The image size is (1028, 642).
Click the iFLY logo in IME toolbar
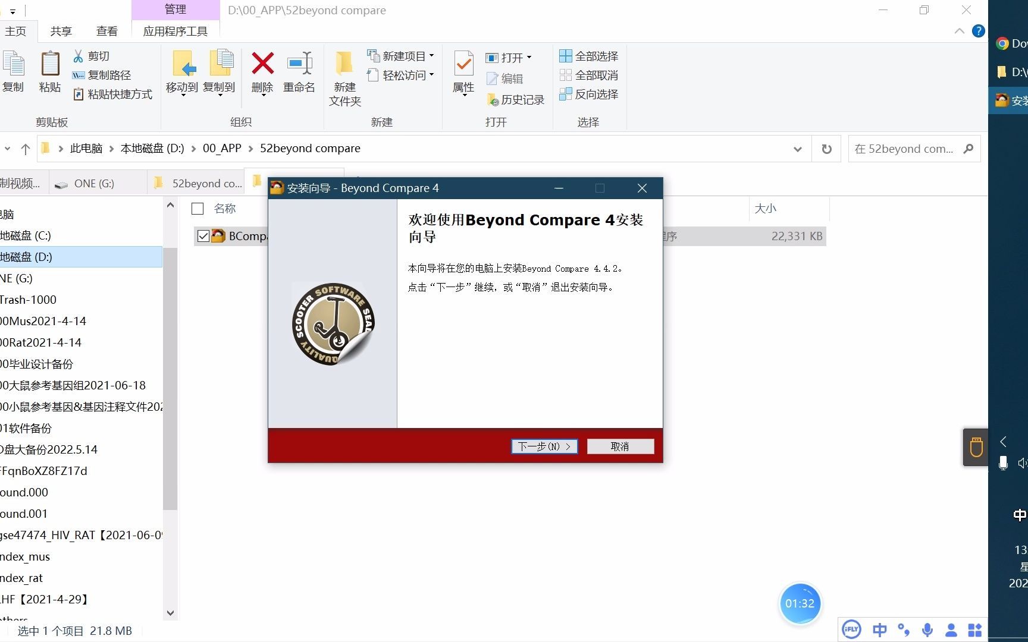851,630
